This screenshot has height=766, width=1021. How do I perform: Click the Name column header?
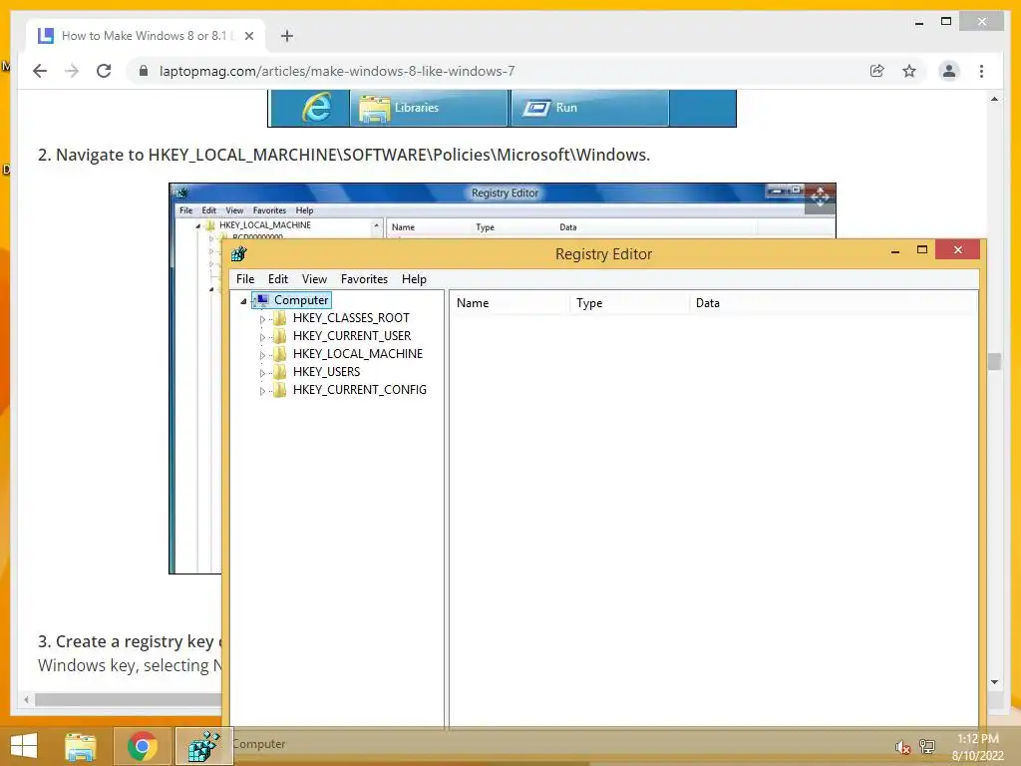point(510,303)
